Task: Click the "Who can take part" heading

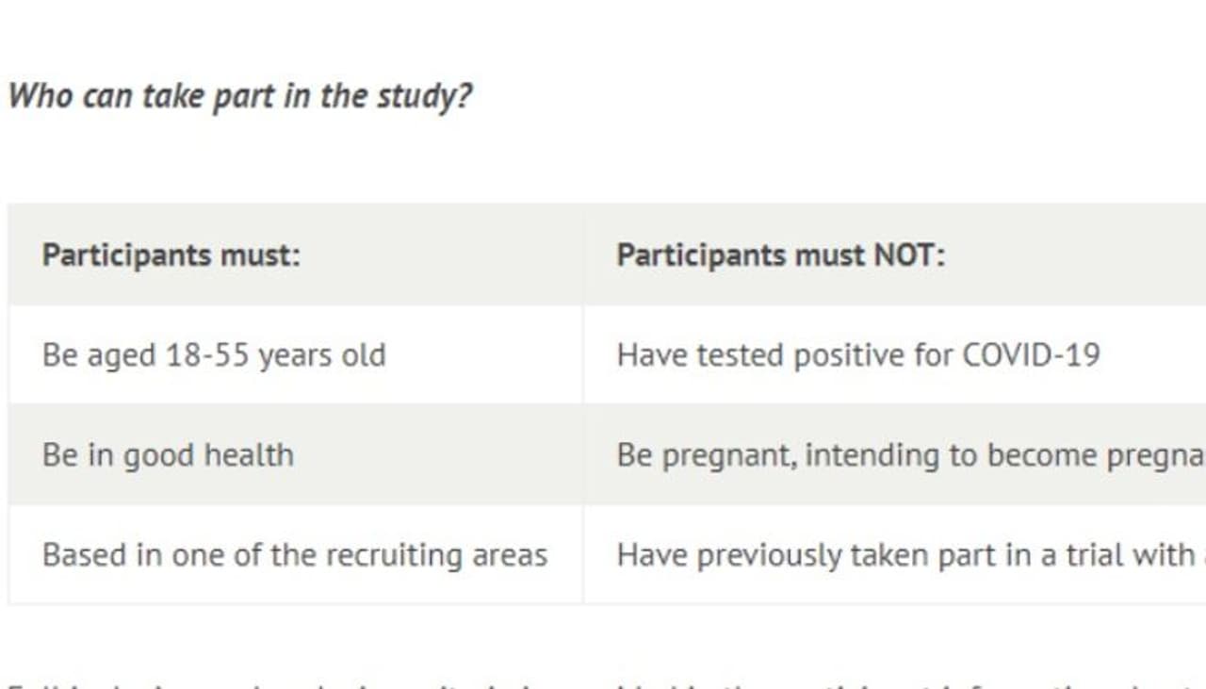Action: 239,96
